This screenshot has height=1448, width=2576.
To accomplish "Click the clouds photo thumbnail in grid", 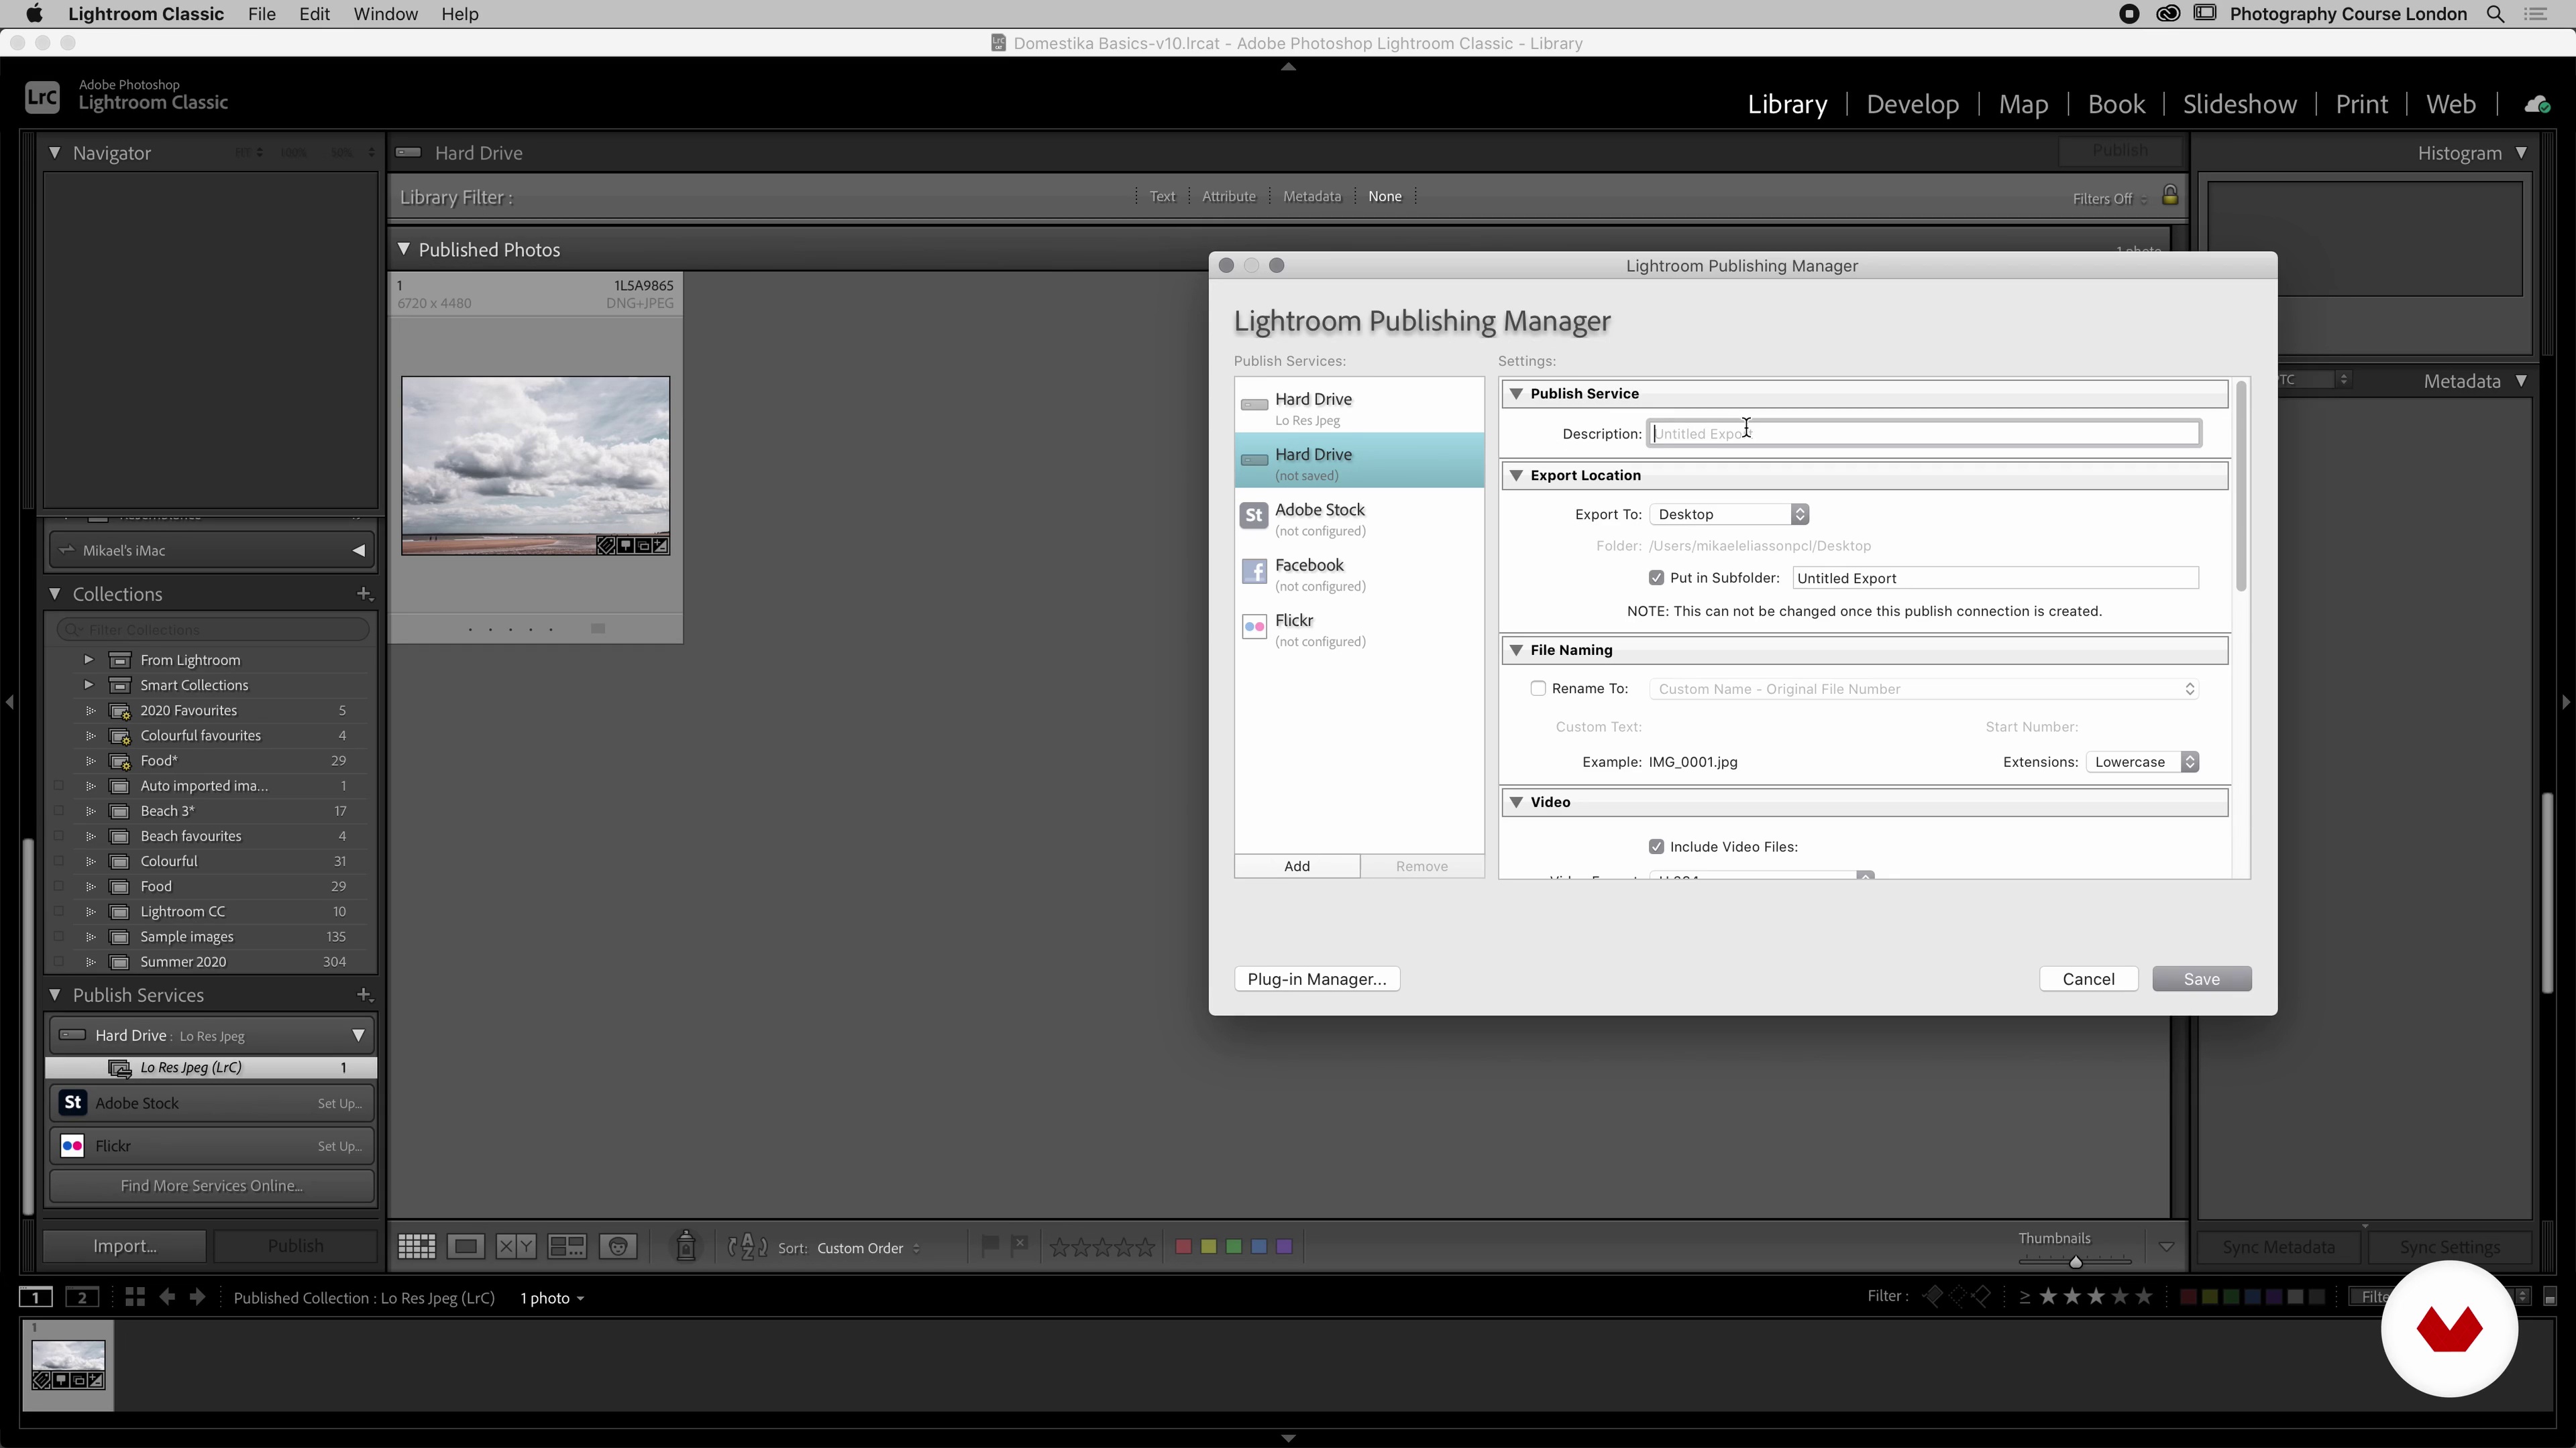I will [x=535, y=466].
